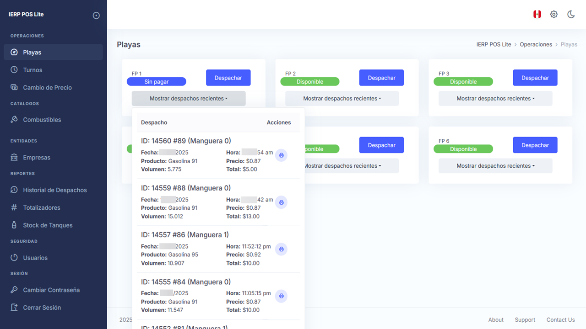Click the print icon for dispatch ID 14555
Screen dimensions: 586x329
tap(281, 296)
